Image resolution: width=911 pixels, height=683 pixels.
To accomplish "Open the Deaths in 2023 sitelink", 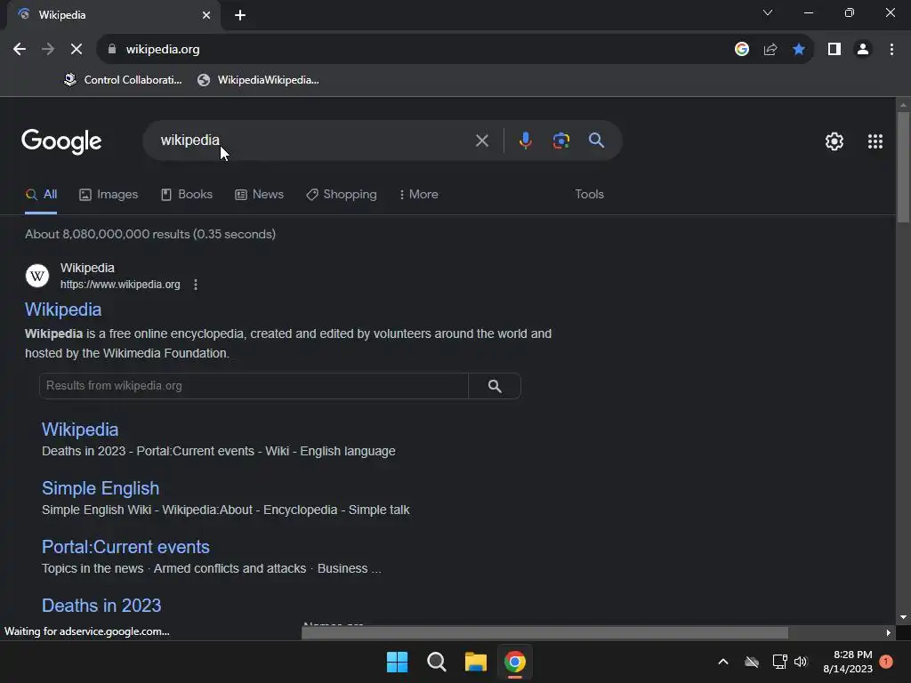I will pos(101,606).
